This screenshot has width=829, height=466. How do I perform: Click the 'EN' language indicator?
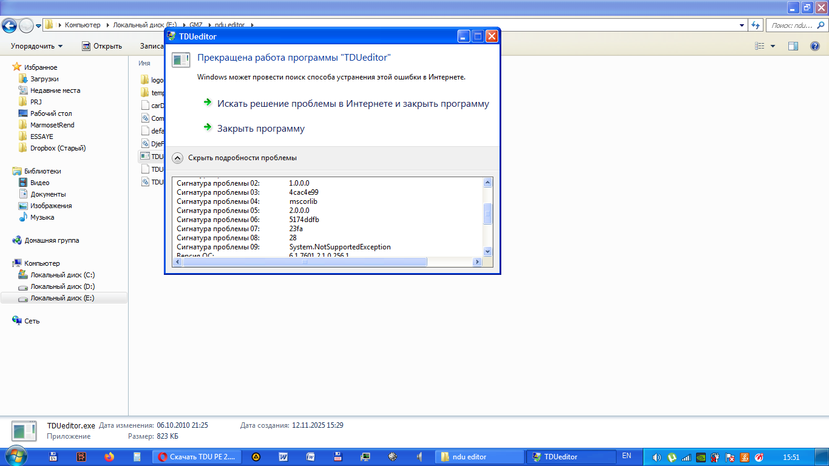click(627, 456)
